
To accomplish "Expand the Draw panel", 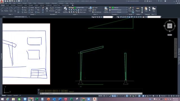I will [11, 14].
